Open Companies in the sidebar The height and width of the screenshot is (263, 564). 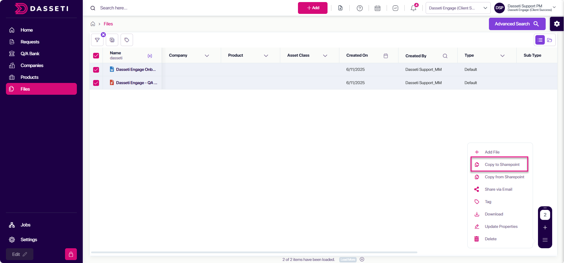[x=41, y=65]
